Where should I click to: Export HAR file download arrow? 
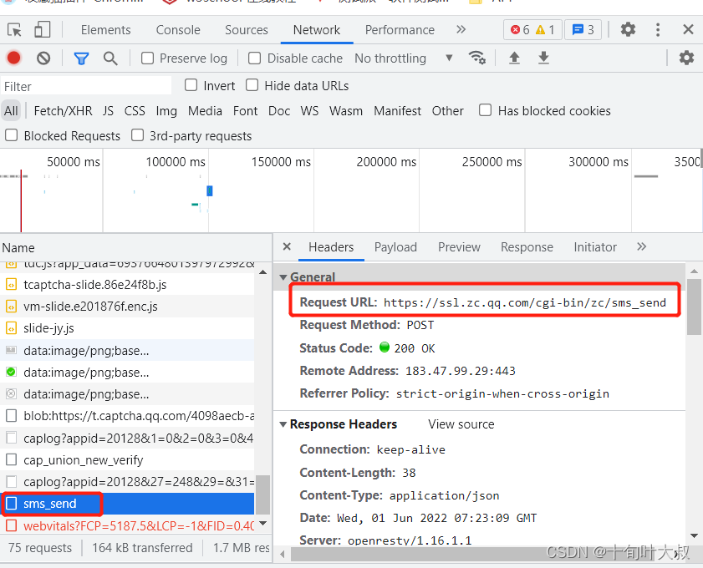543,58
